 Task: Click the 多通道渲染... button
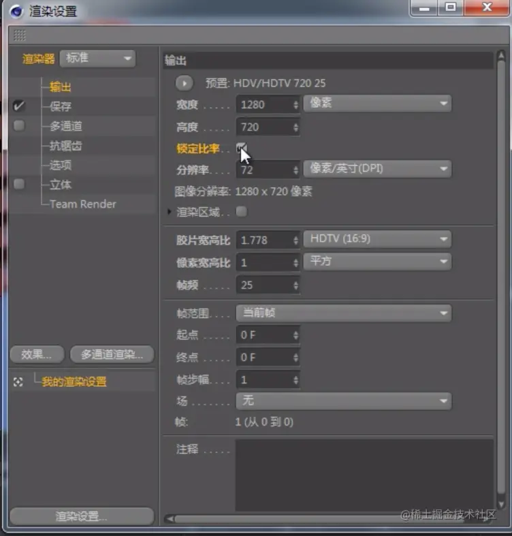click(x=112, y=354)
